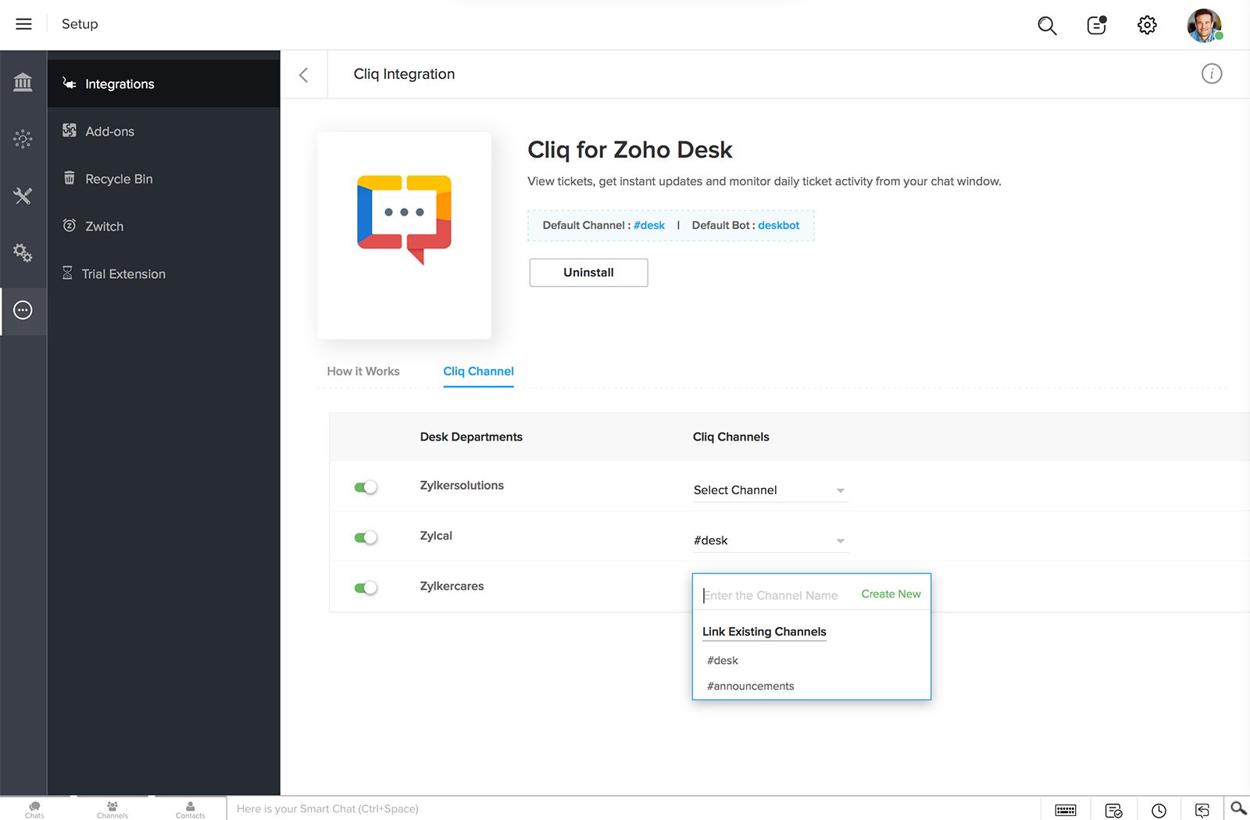The width and height of the screenshot is (1250, 820).
Task: Click the Cliq Channels column header
Action: click(730, 437)
